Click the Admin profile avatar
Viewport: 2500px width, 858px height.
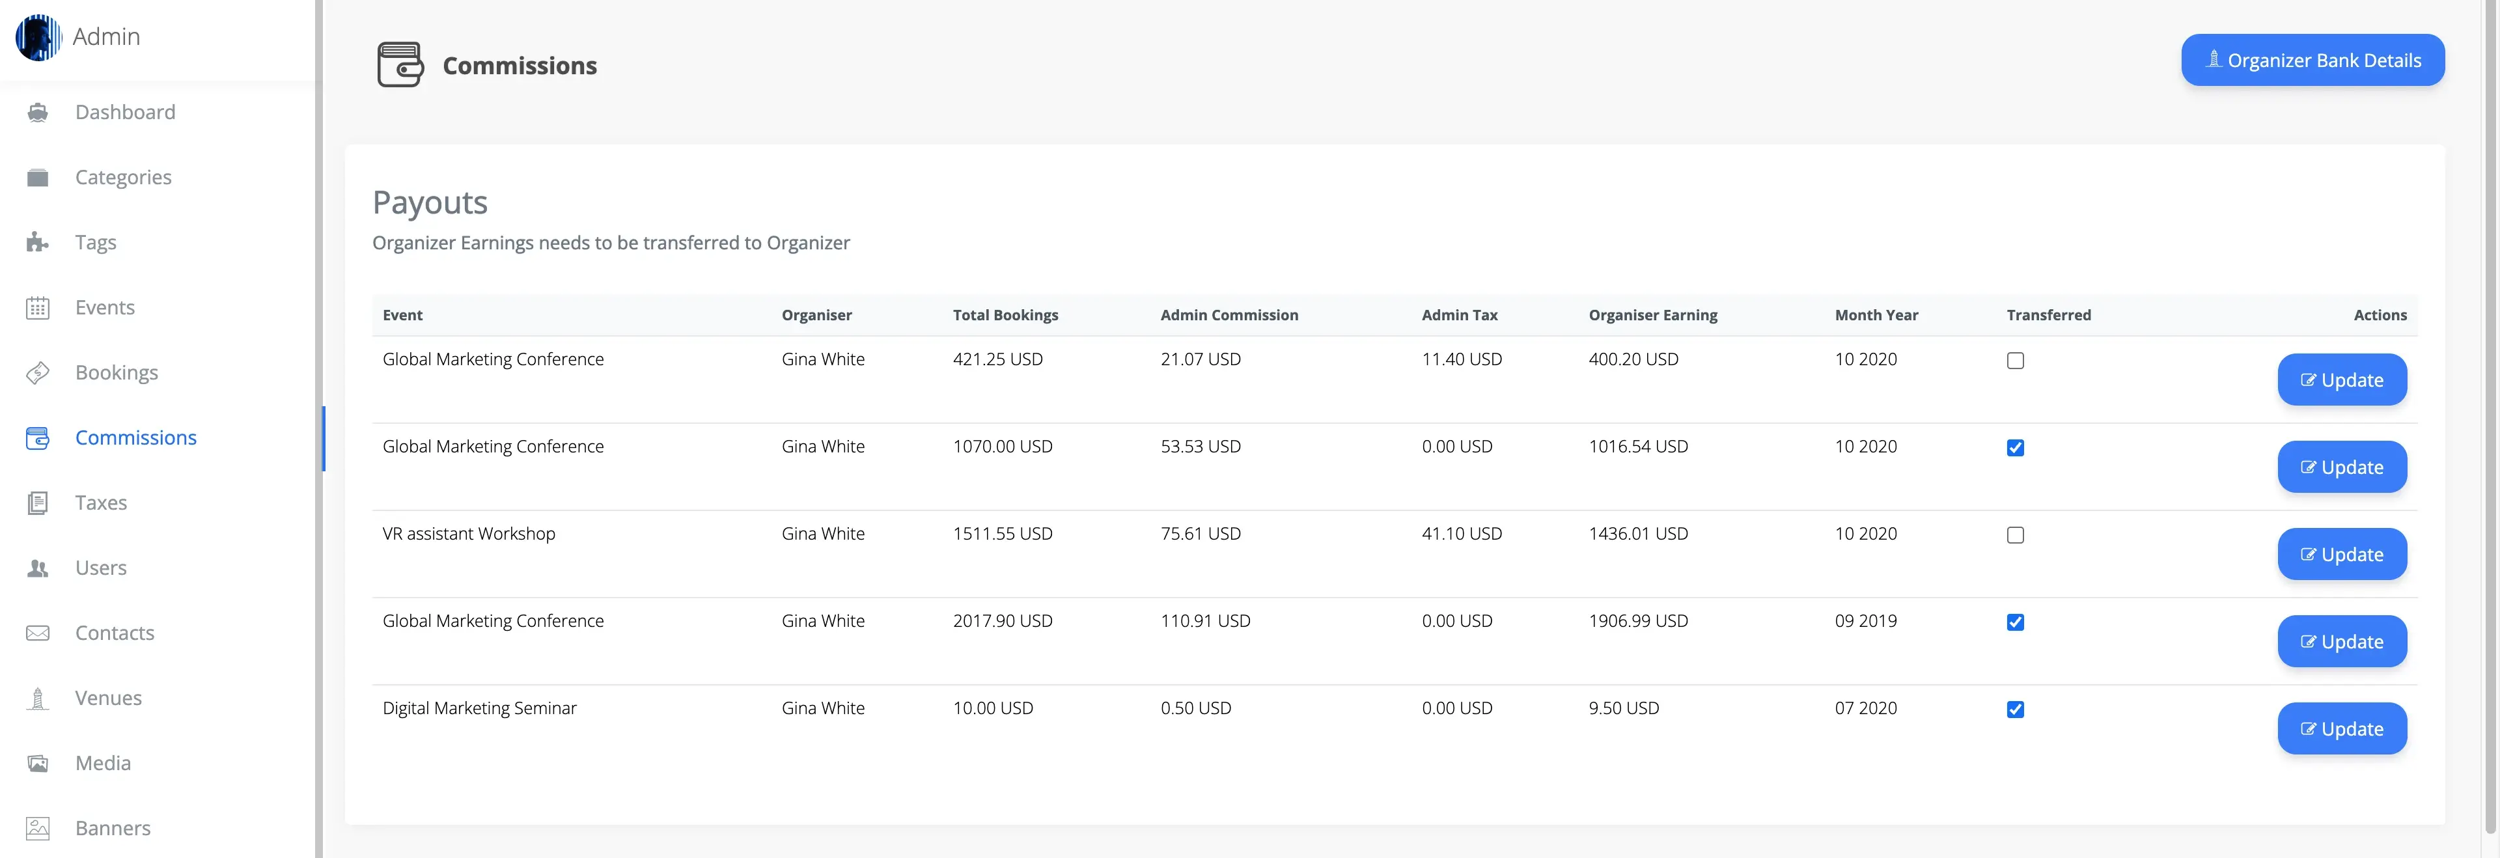(x=39, y=37)
